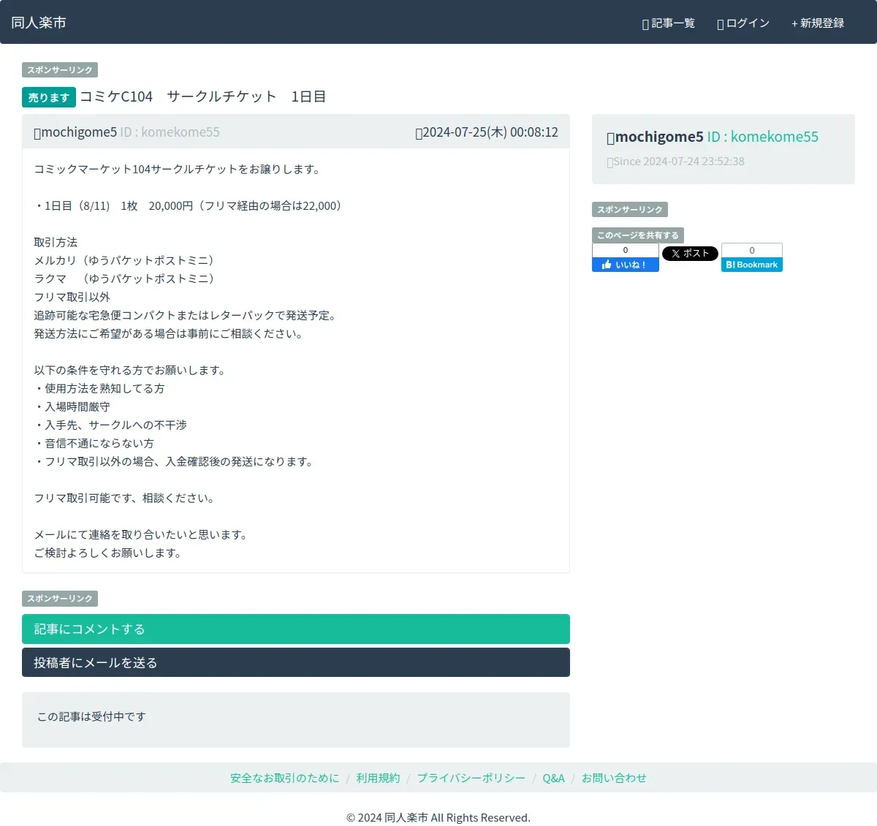This screenshot has height=826, width=877.
Task: Open mochigome5 ID komekome55 in the sidebar card
Action: point(713,137)
